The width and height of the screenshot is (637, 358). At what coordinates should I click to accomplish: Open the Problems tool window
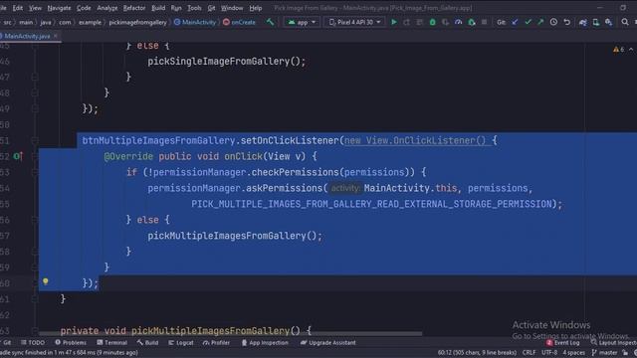click(x=71, y=342)
